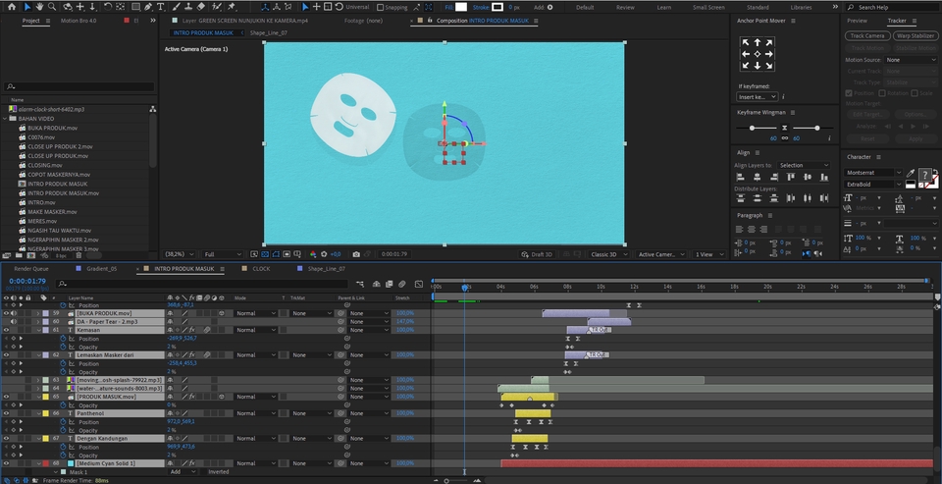Click the Align Left icon in Align panel
Viewport: 942px width, 484px height.
(740, 177)
